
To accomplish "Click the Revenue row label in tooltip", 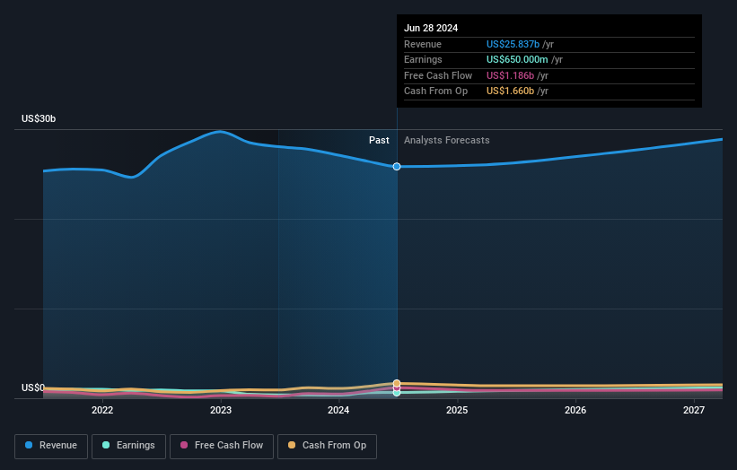I will tap(423, 44).
